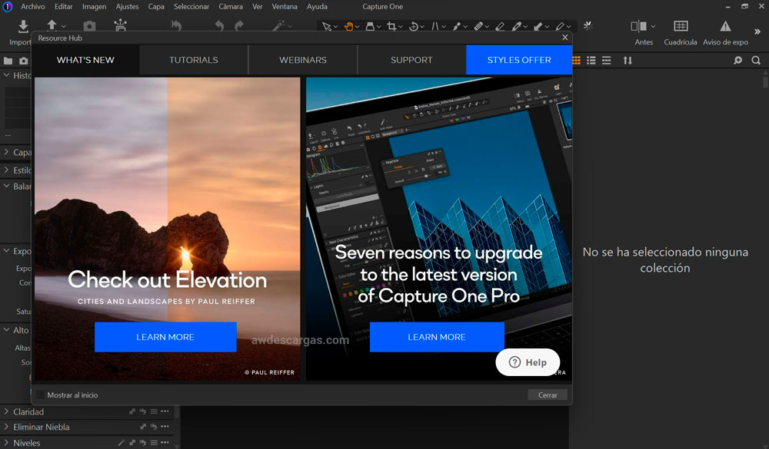Switch browser to list view

[591, 60]
